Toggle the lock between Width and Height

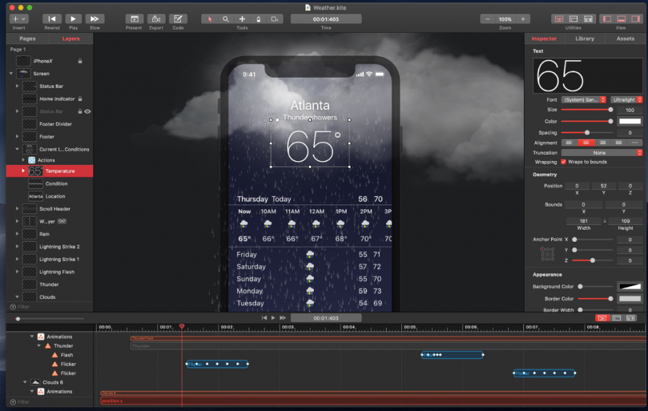pyautogui.click(x=604, y=222)
